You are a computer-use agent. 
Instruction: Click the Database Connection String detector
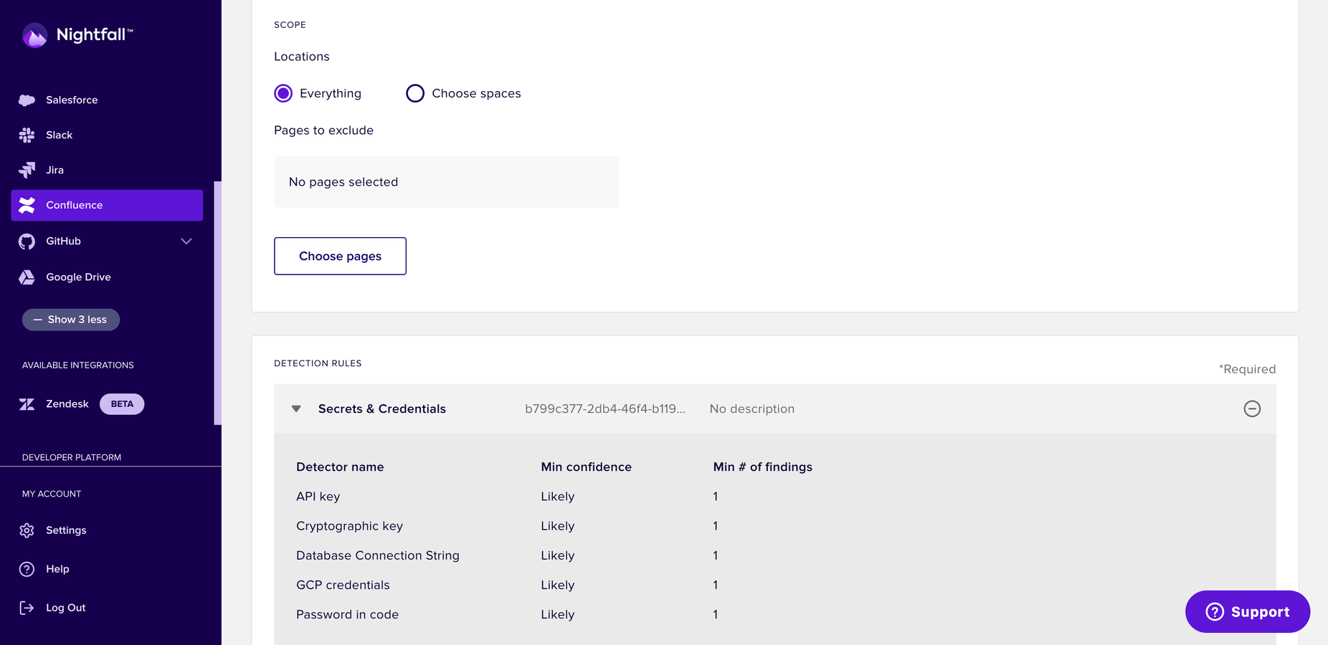378,555
